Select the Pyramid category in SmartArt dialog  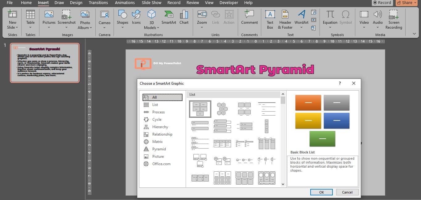tap(159, 149)
